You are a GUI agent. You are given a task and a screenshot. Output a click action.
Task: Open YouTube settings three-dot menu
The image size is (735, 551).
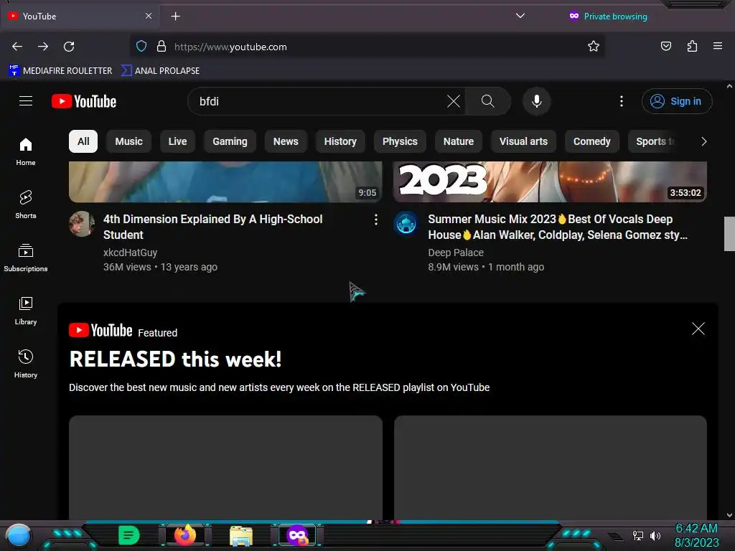(x=621, y=101)
